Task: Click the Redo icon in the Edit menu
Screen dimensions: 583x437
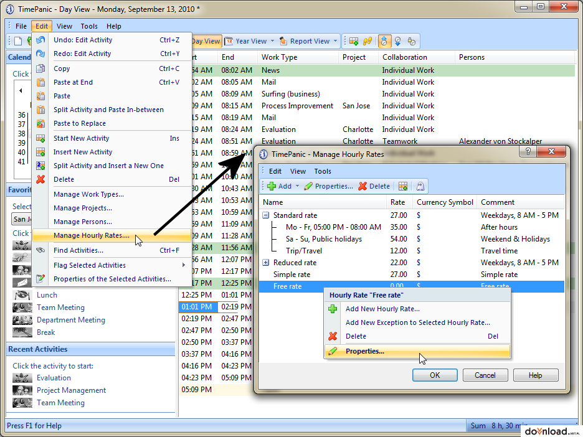Action: (x=40, y=54)
